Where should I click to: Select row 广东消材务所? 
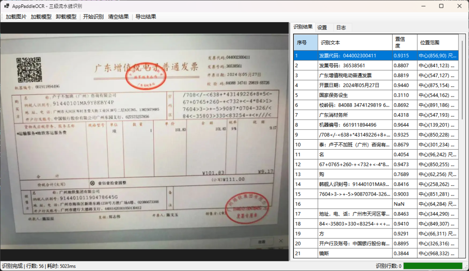[376, 115]
